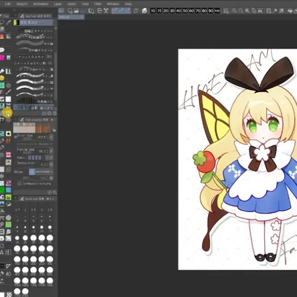
Task: Open the Animation menu
Action: (x=41, y=4)
